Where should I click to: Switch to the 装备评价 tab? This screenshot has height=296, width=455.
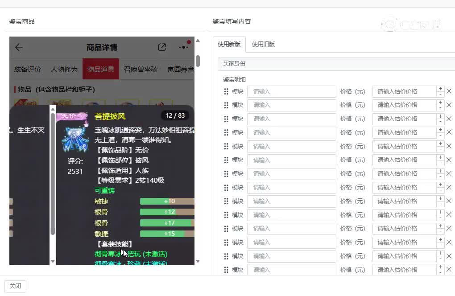pyautogui.click(x=28, y=69)
